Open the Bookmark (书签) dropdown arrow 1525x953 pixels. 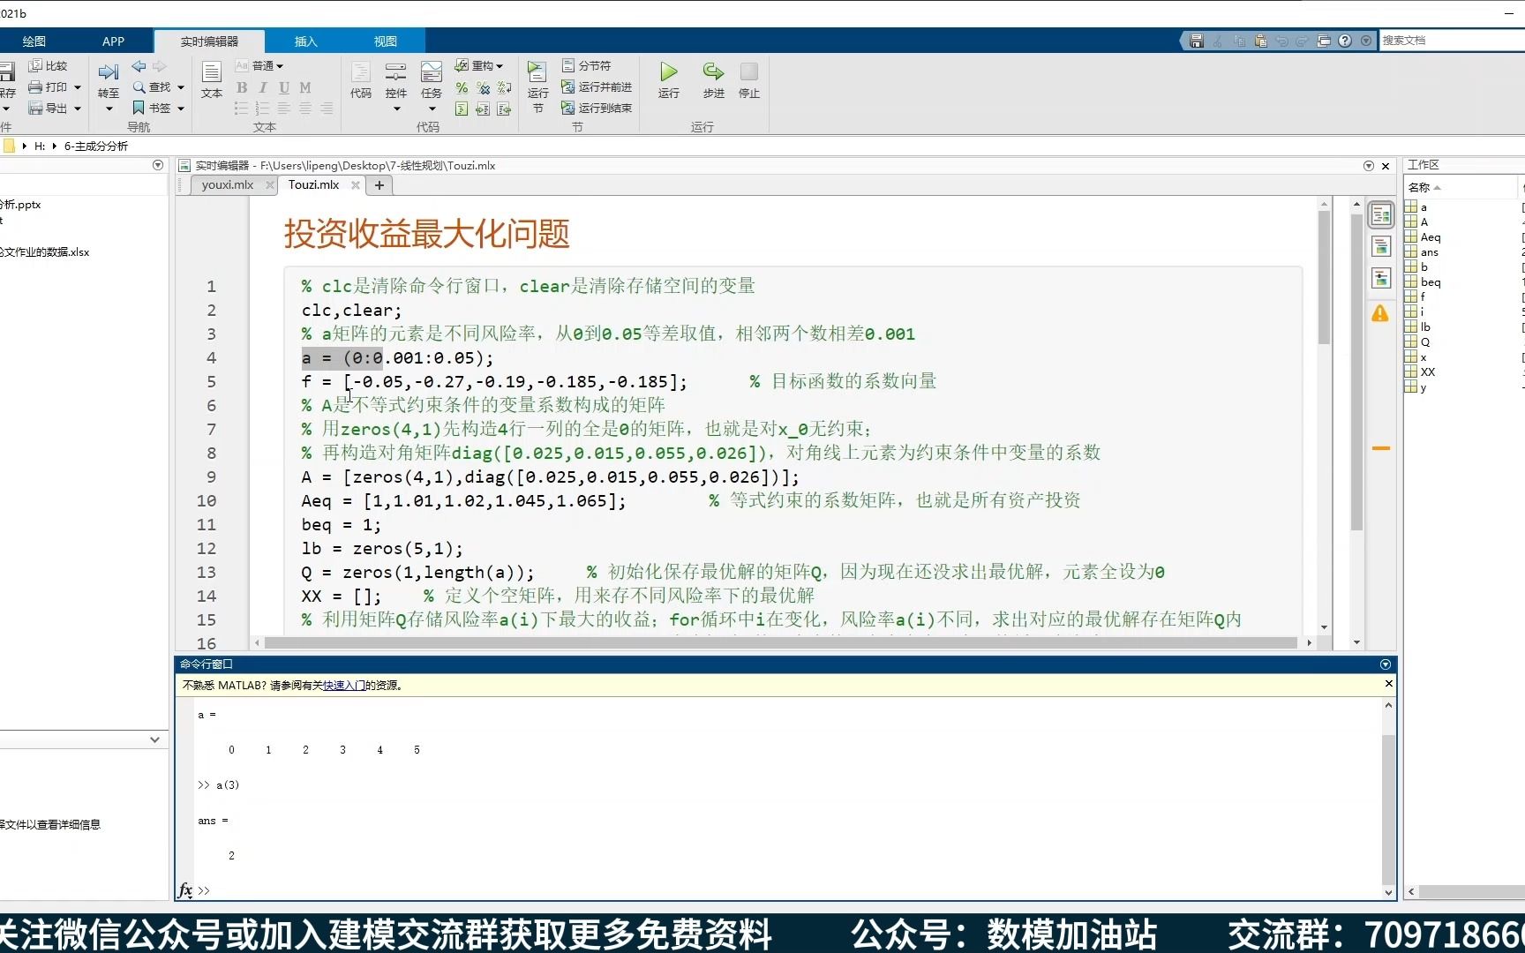[x=181, y=109]
